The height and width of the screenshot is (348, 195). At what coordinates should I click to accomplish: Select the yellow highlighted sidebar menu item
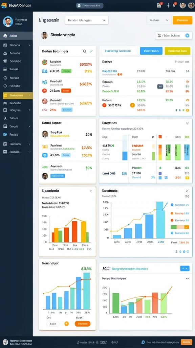click(x=18, y=95)
